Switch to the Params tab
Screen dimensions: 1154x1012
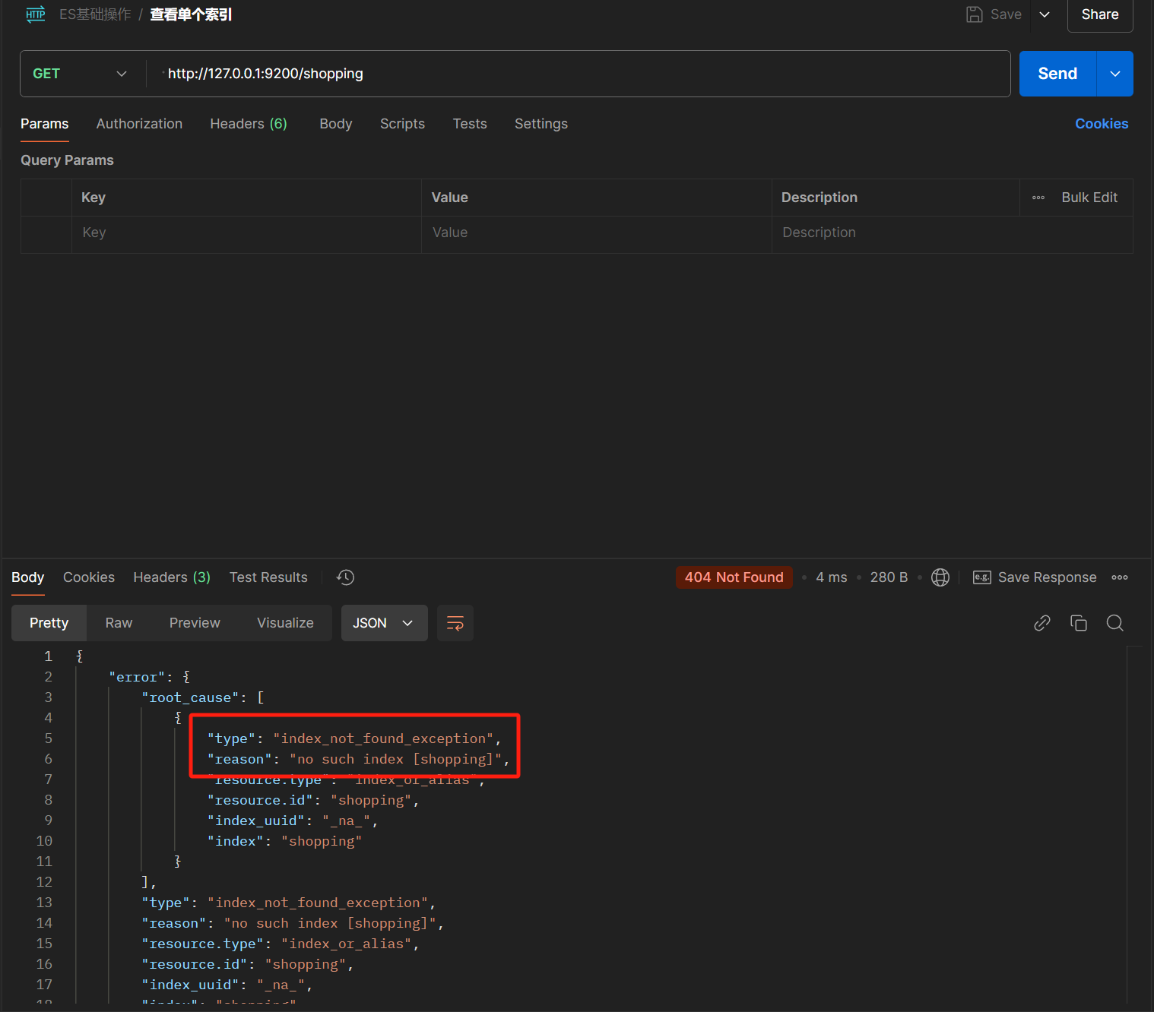[x=45, y=124]
